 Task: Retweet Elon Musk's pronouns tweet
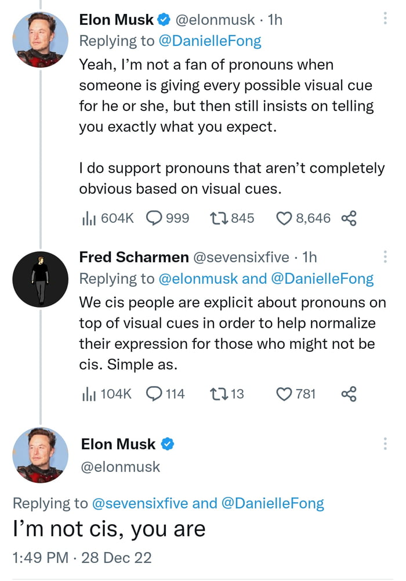231,218
